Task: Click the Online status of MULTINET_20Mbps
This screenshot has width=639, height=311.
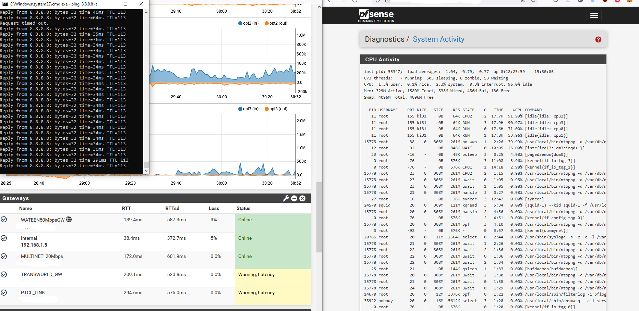Action: point(245,256)
